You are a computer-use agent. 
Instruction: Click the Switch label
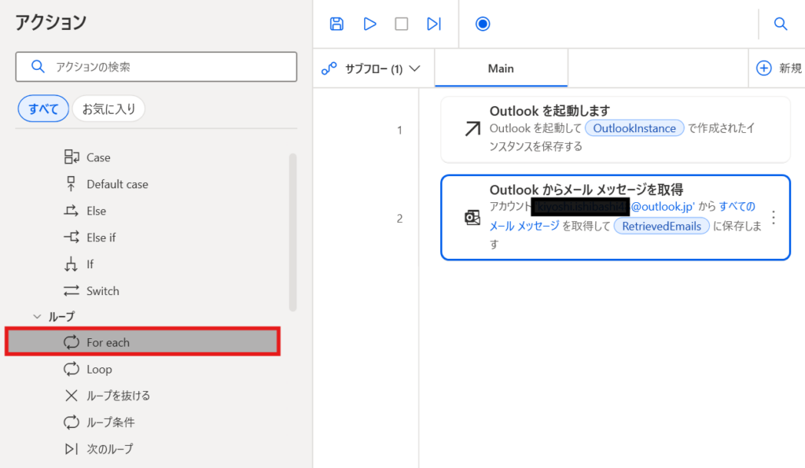103,291
